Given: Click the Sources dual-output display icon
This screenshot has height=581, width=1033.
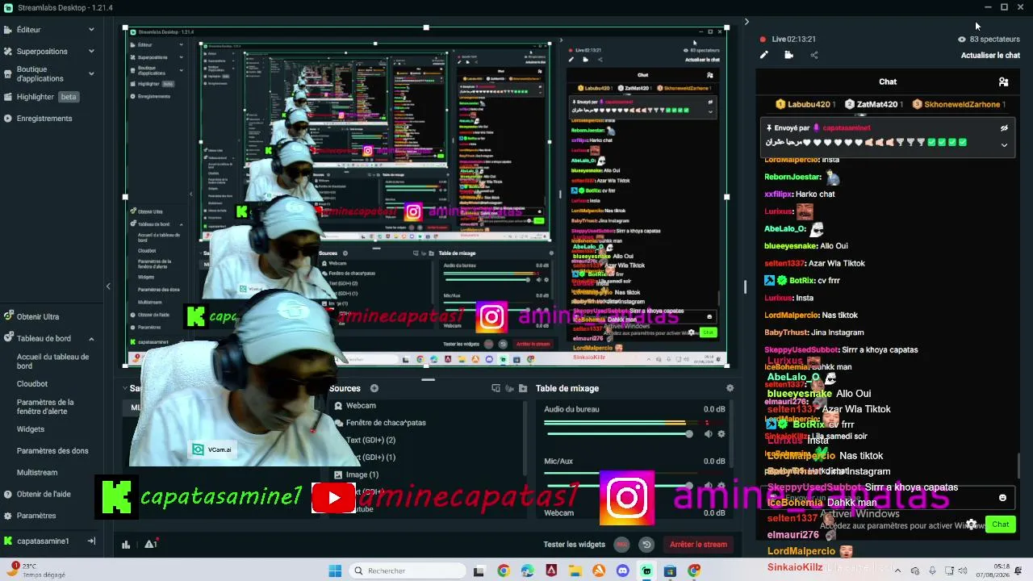Looking at the screenshot, I should (496, 388).
